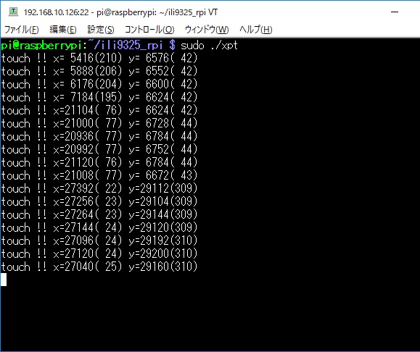Click the directory path ~/ili9325_rpi in prompt
420x352 pixels.
pos(125,46)
